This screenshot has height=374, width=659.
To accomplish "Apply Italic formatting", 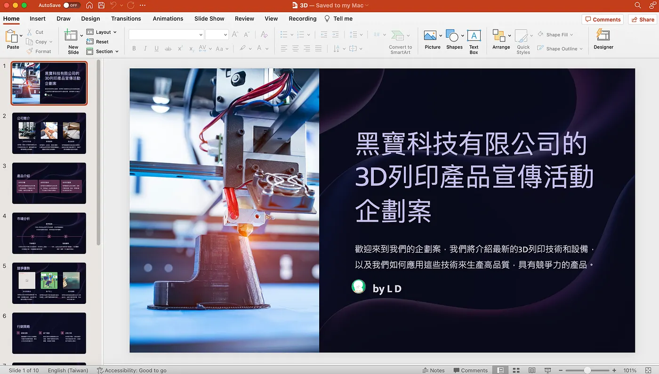I will 145,48.
